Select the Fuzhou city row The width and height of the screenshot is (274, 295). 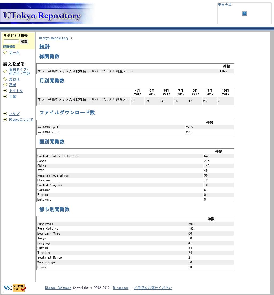(x=135, y=248)
